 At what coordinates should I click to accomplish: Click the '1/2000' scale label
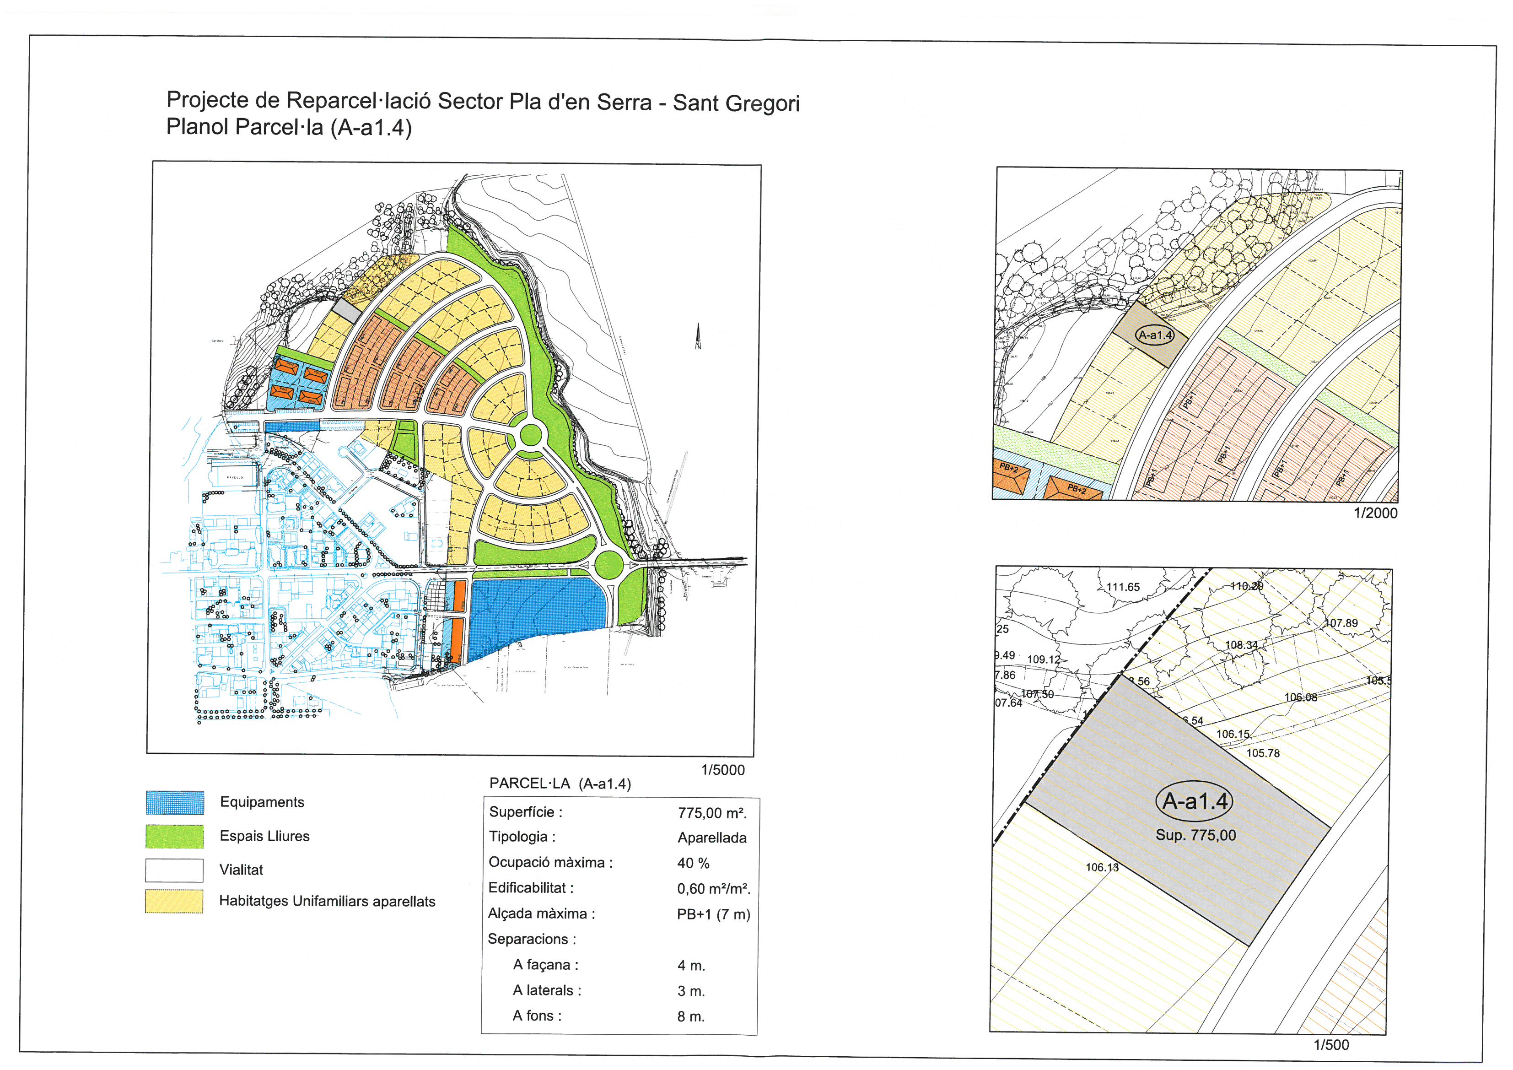[x=1375, y=513]
